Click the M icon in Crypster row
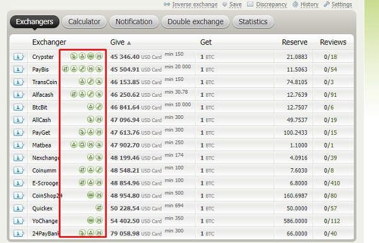 [99, 56]
